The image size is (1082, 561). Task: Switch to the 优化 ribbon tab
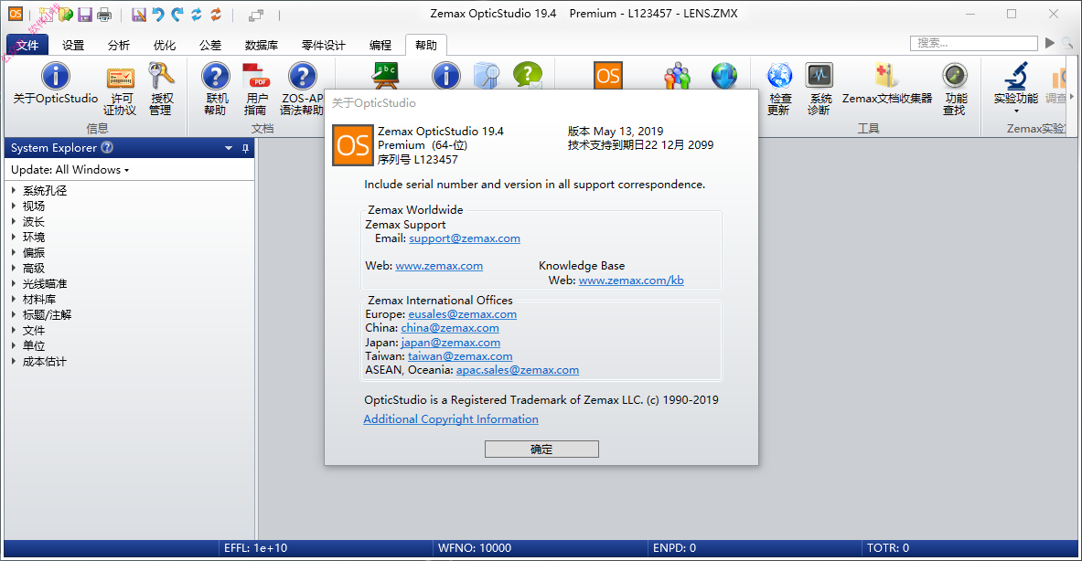pyautogui.click(x=165, y=45)
